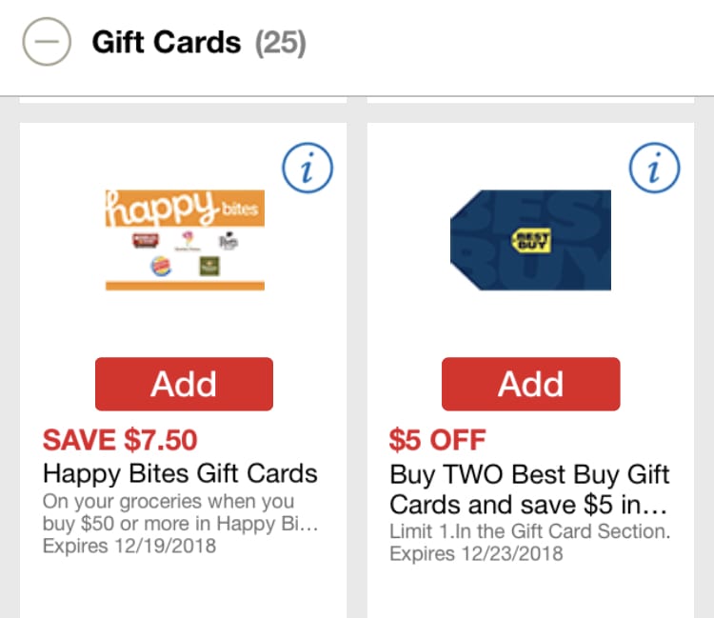Click the green square logo on Happy Bites card
The height and width of the screenshot is (618, 714).
click(x=209, y=267)
